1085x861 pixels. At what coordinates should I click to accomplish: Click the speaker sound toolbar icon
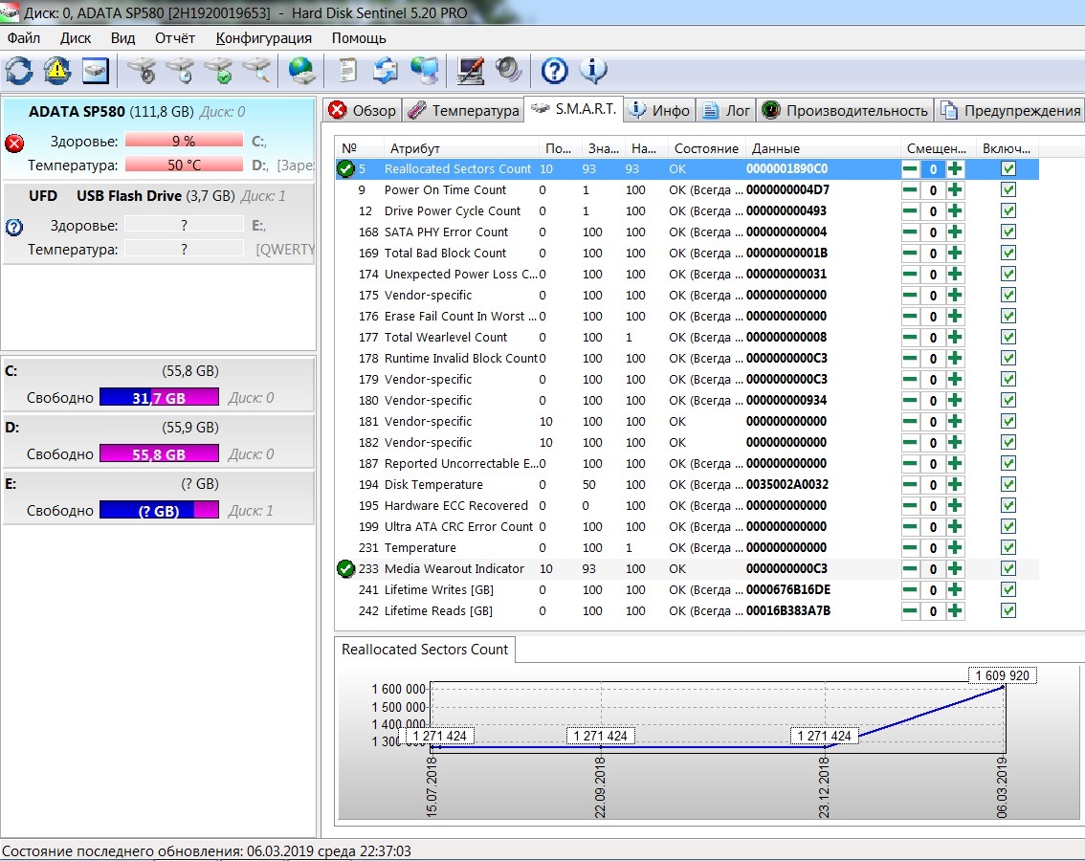(508, 70)
